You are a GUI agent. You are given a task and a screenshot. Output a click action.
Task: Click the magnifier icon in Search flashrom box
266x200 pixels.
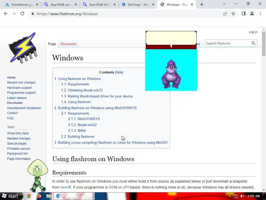tap(254, 43)
